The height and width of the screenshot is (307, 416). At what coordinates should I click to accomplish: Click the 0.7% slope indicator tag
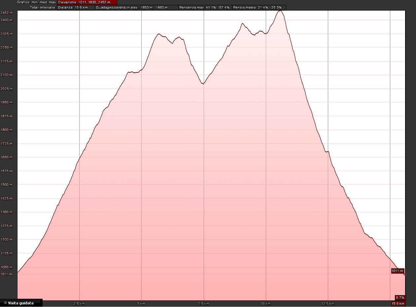(400, 297)
